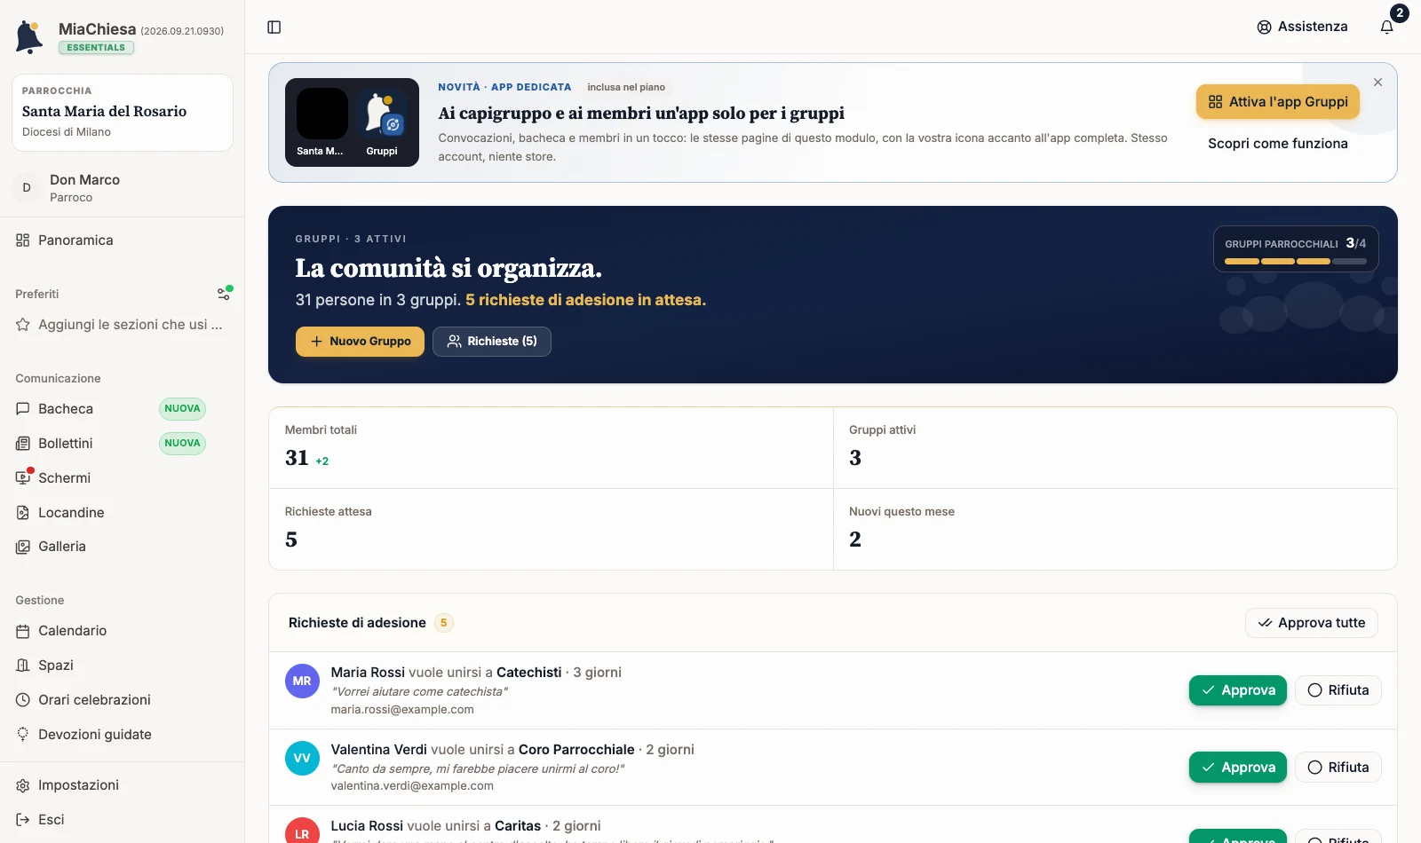This screenshot has width=1421, height=843.
Task: Click the Coro Parrocchiale group name
Action: point(576,750)
